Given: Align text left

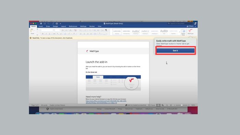Looking at the screenshot, I should (x=81, y=34).
